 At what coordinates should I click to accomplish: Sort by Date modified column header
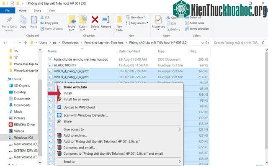(x=129, y=51)
